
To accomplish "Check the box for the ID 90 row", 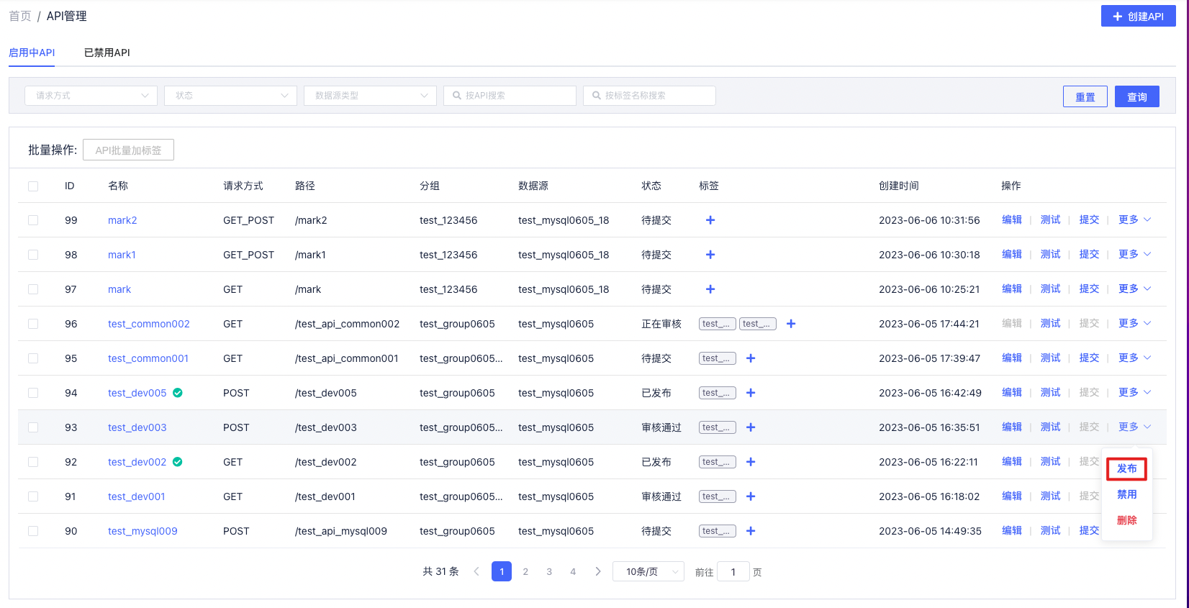I will tap(33, 531).
